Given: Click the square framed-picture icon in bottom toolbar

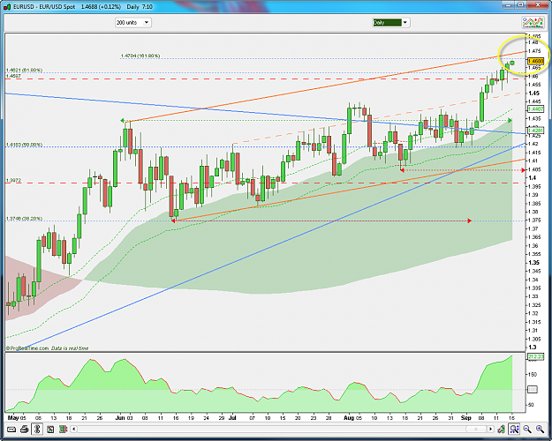Looking at the screenshot, I should click(50, 429).
